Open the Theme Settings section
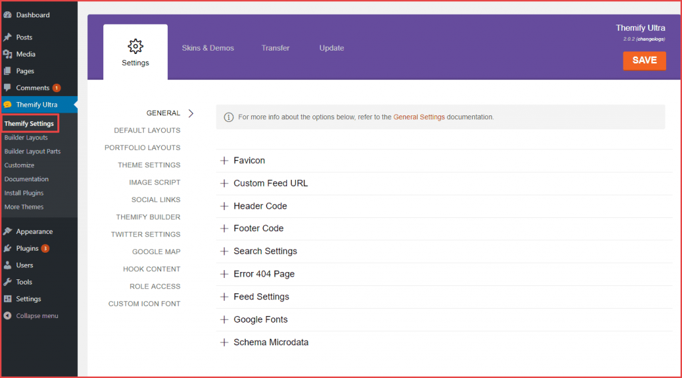Viewport: 682px width, 378px height. (x=149, y=165)
